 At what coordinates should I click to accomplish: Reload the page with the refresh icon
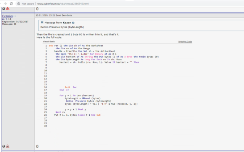11,3
